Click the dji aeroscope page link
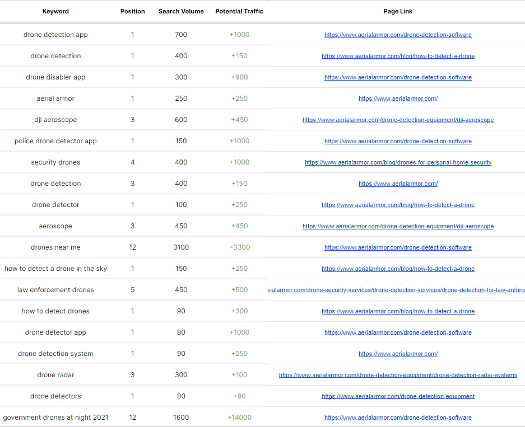Image resolution: width=525 pixels, height=427 pixels. click(398, 120)
